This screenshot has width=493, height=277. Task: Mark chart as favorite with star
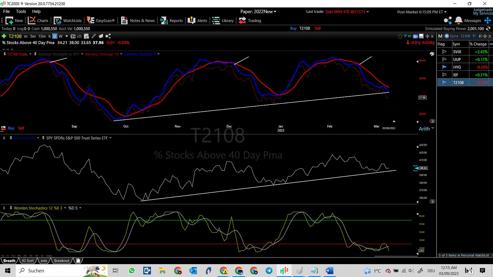(x=400, y=36)
